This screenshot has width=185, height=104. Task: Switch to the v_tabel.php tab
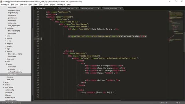point(41,9)
